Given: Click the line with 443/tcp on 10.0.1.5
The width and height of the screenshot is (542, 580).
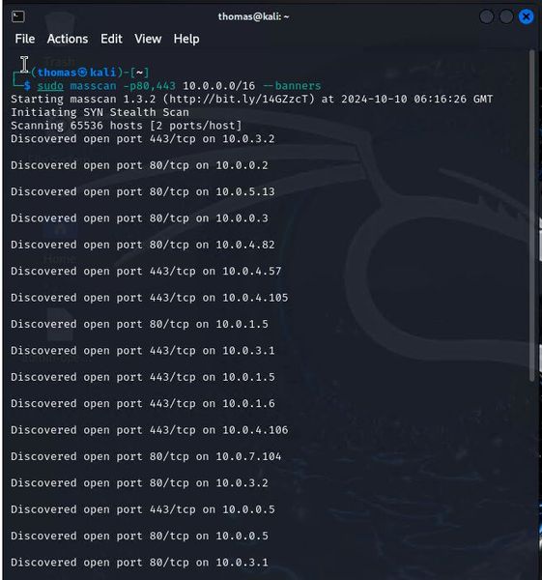Looking at the screenshot, I should click(143, 377).
